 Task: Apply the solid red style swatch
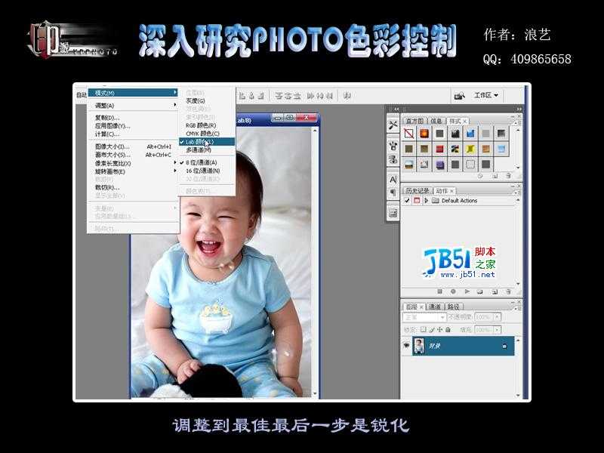(x=439, y=149)
